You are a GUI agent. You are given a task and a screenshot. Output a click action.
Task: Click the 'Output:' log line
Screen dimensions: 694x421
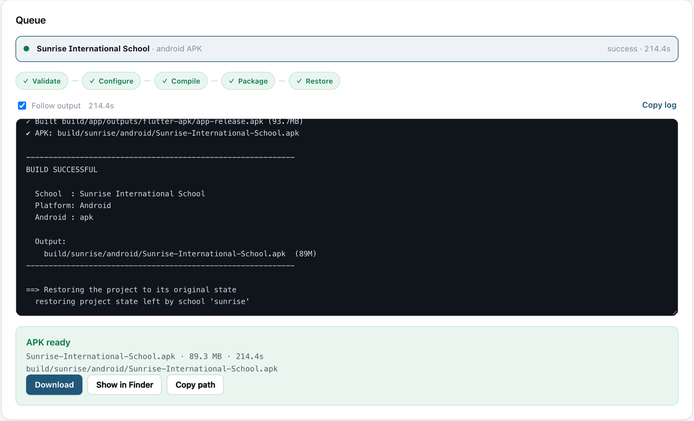(x=51, y=242)
